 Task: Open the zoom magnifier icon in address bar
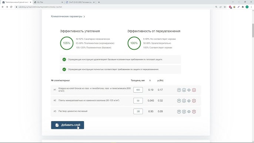(216, 7)
